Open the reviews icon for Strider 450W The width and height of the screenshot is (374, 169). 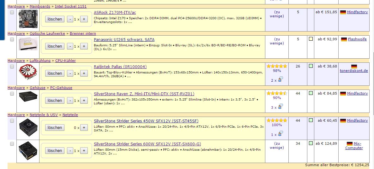[280, 134]
